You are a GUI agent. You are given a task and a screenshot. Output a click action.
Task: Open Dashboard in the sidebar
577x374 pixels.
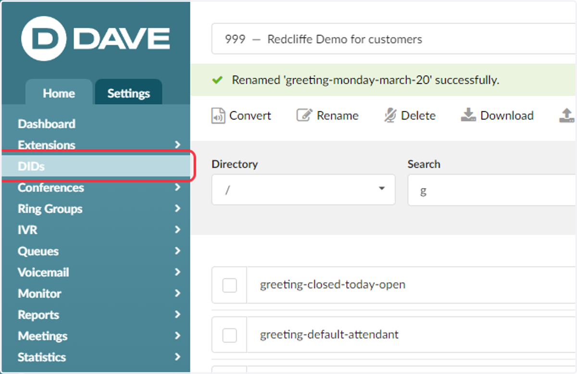click(x=47, y=124)
